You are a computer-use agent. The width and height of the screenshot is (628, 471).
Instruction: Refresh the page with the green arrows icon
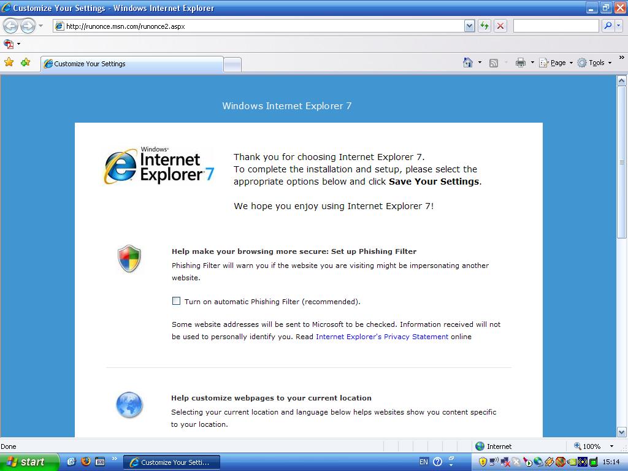click(x=484, y=26)
